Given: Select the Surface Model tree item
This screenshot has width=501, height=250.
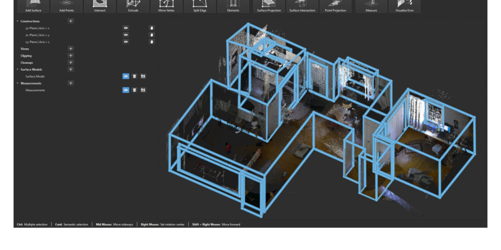Looking at the screenshot, I should (x=35, y=76).
